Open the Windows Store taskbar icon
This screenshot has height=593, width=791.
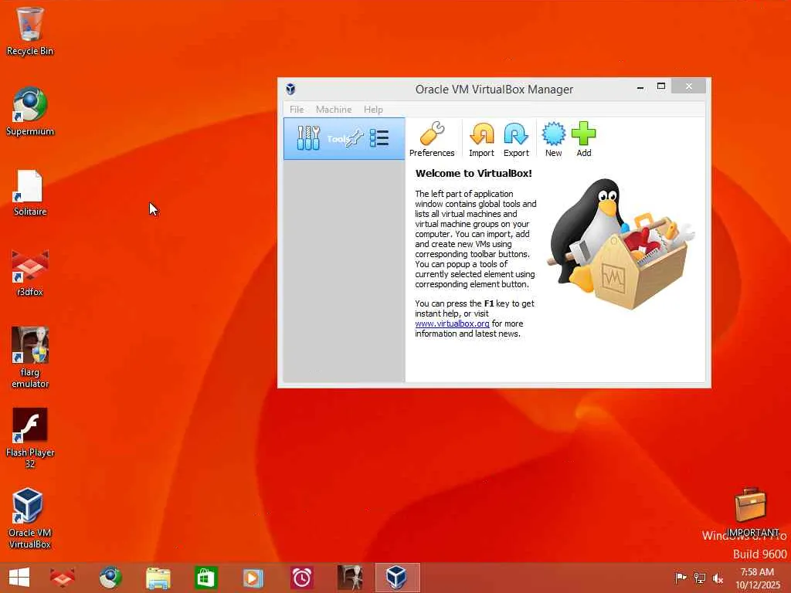[x=205, y=578]
